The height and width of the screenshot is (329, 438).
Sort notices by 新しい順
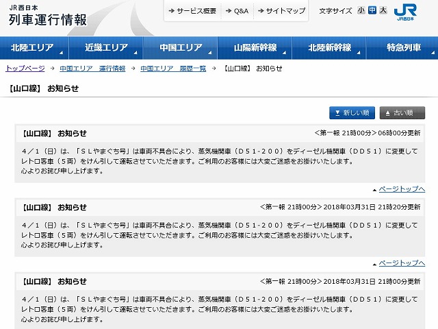(x=352, y=112)
